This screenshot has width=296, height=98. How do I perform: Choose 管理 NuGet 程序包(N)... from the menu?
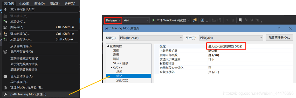[x=40, y=87]
